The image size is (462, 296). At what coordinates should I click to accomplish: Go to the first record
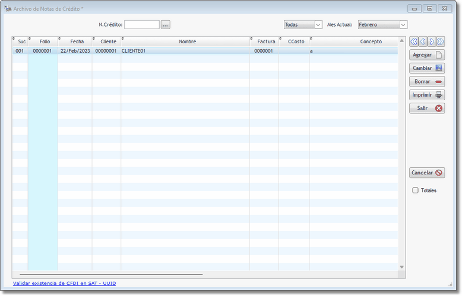click(414, 42)
